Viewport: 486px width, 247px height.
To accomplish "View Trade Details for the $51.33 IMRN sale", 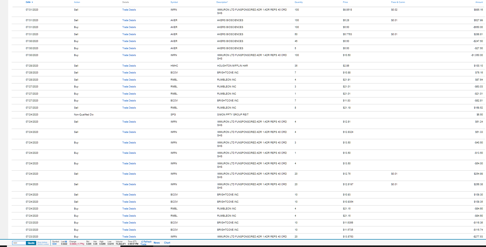I will [x=129, y=132].
